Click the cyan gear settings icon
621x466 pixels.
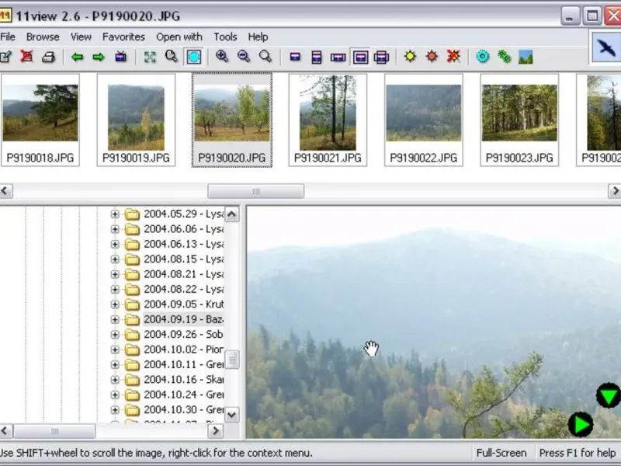coord(482,57)
